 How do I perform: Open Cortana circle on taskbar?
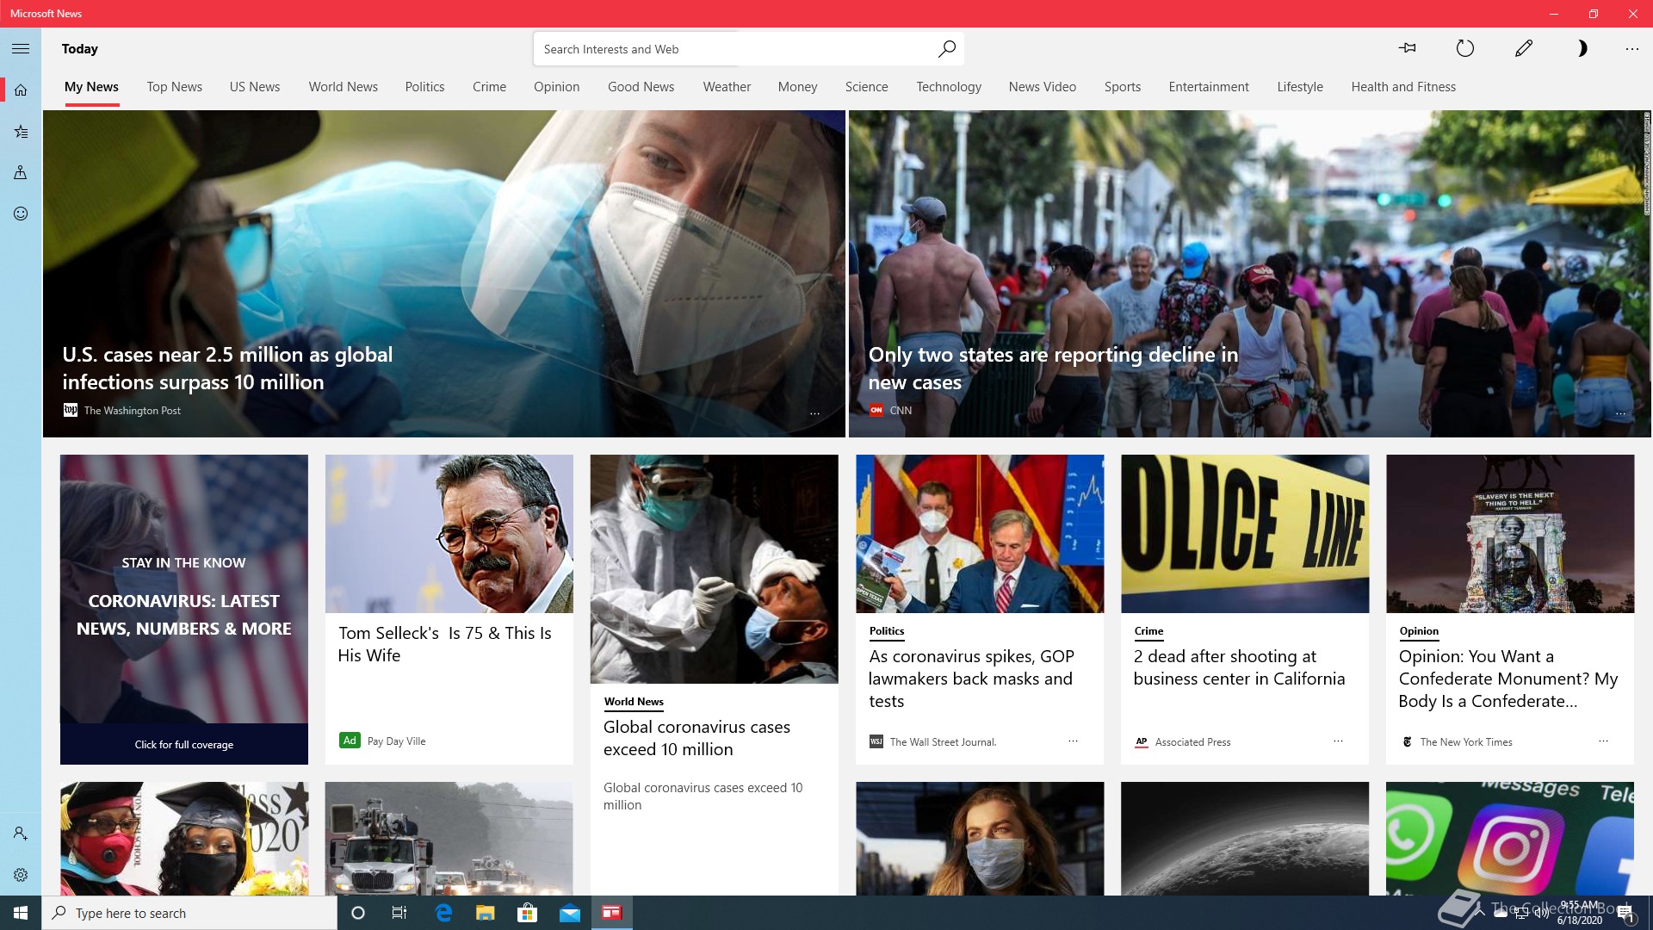tap(358, 913)
